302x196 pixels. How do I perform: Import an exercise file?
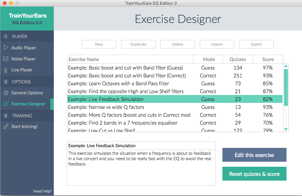(x=217, y=44)
